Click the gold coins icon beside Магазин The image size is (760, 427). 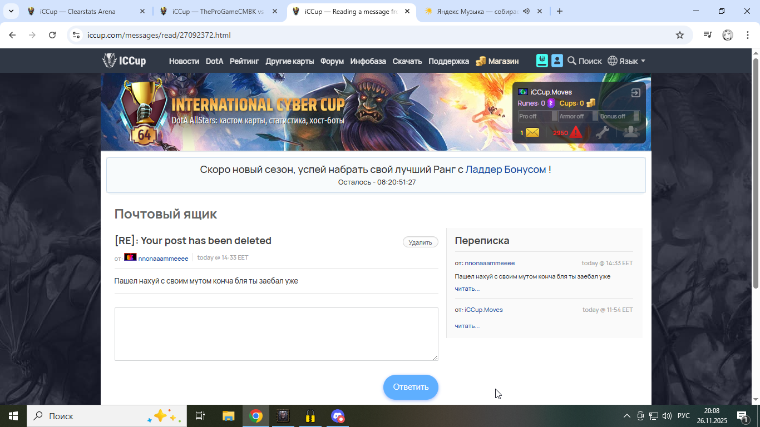[481, 61]
